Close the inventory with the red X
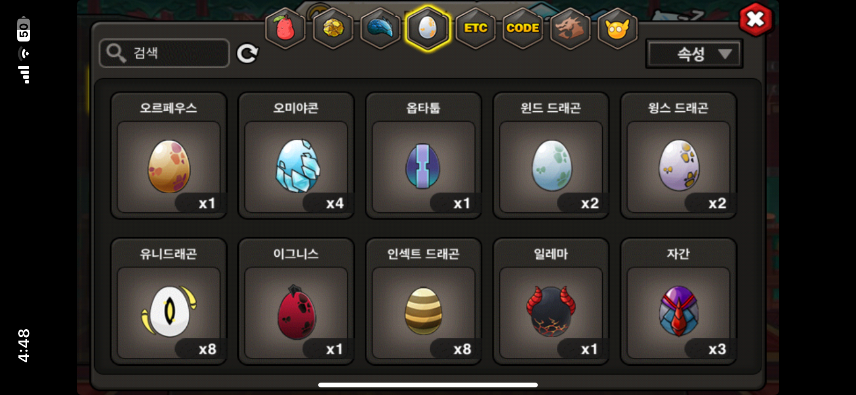The height and width of the screenshot is (395, 856). click(x=755, y=20)
